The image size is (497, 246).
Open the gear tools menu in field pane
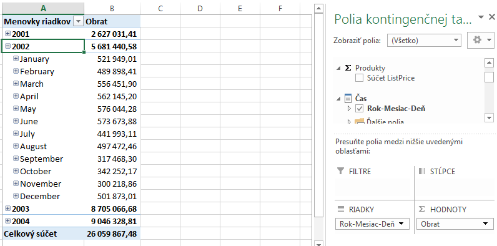pyautogui.click(x=481, y=40)
